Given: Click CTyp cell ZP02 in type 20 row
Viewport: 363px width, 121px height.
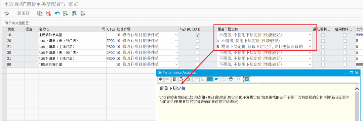Looking at the screenshot, I should tap(111, 41).
